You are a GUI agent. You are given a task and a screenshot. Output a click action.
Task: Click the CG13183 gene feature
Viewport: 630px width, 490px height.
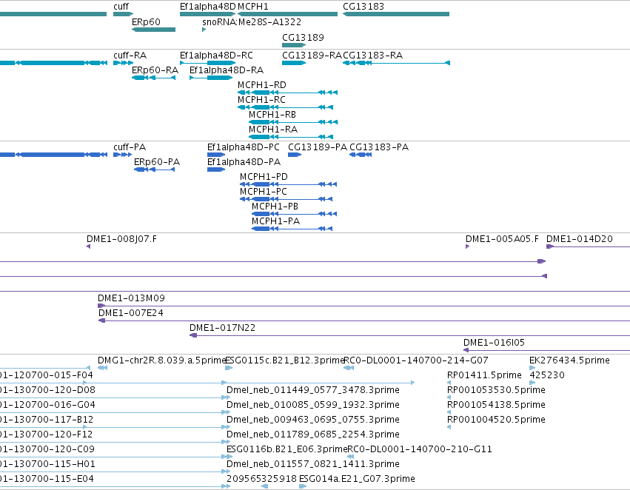coord(396,14)
